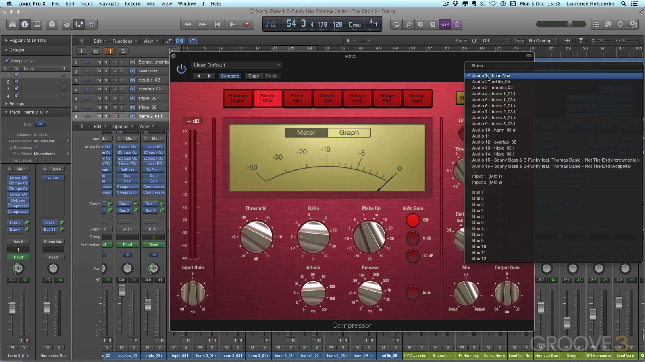Open the Media Browser icon
The image size is (645, 362).
tap(633, 24)
